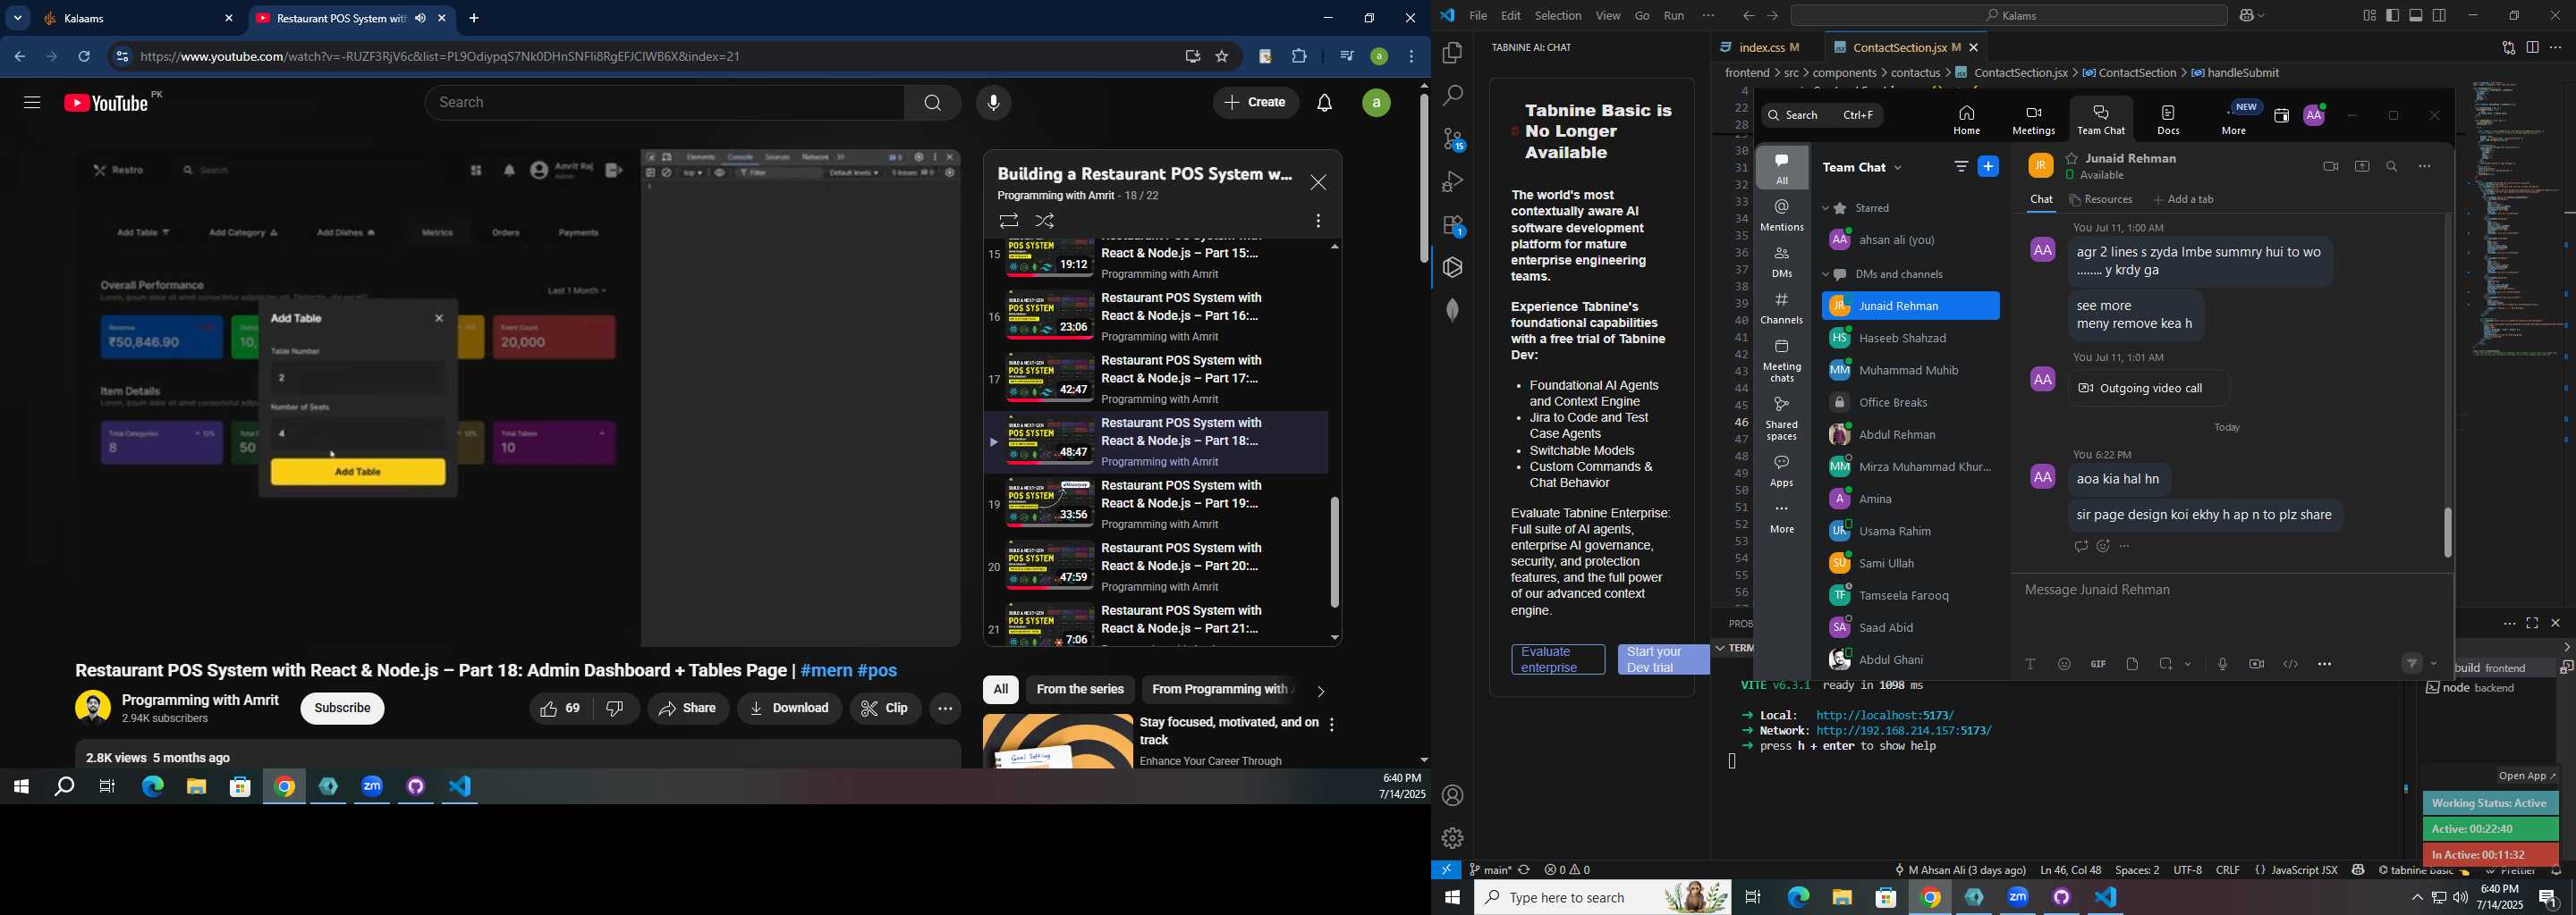2576x915 pixels.
Task: Collapse the DMs and channels section
Action: point(1825,274)
